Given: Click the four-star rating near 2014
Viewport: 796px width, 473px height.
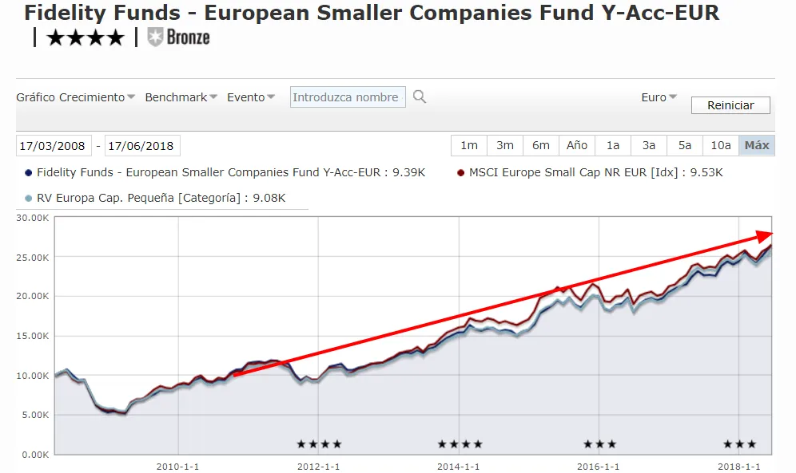Looking at the screenshot, I should point(460,444).
